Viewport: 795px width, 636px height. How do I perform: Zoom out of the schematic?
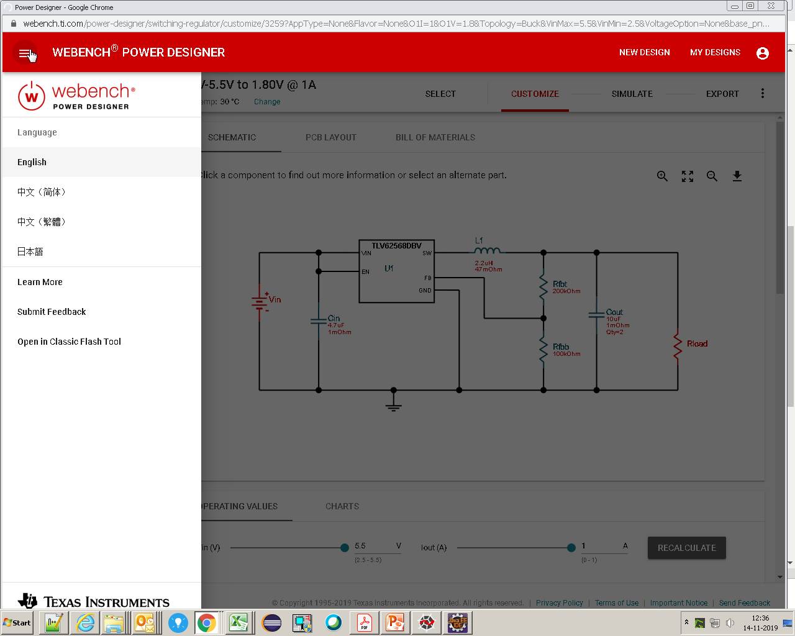click(x=712, y=176)
